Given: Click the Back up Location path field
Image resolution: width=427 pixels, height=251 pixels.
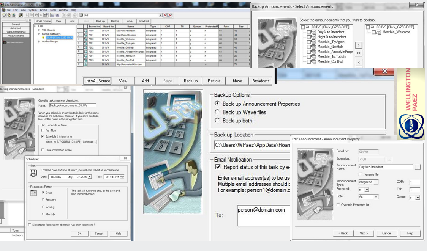Looking at the screenshot, I should click(x=252, y=145).
